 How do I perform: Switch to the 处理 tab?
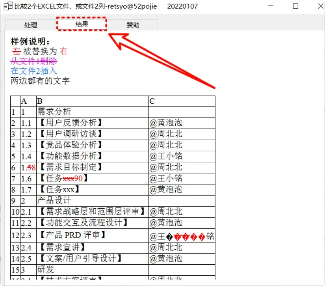pyautogui.click(x=31, y=24)
